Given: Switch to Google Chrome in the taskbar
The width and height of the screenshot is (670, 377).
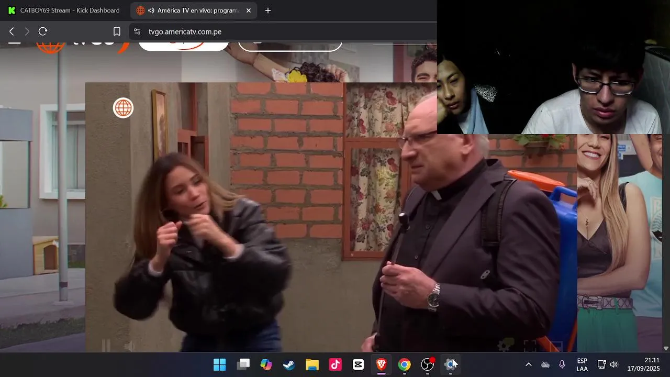Looking at the screenshot, I should tap(405, 364).
